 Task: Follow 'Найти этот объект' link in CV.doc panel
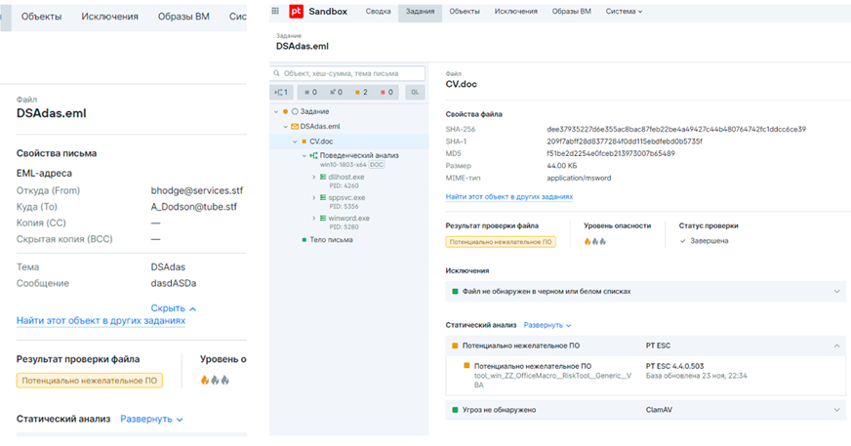509,196
